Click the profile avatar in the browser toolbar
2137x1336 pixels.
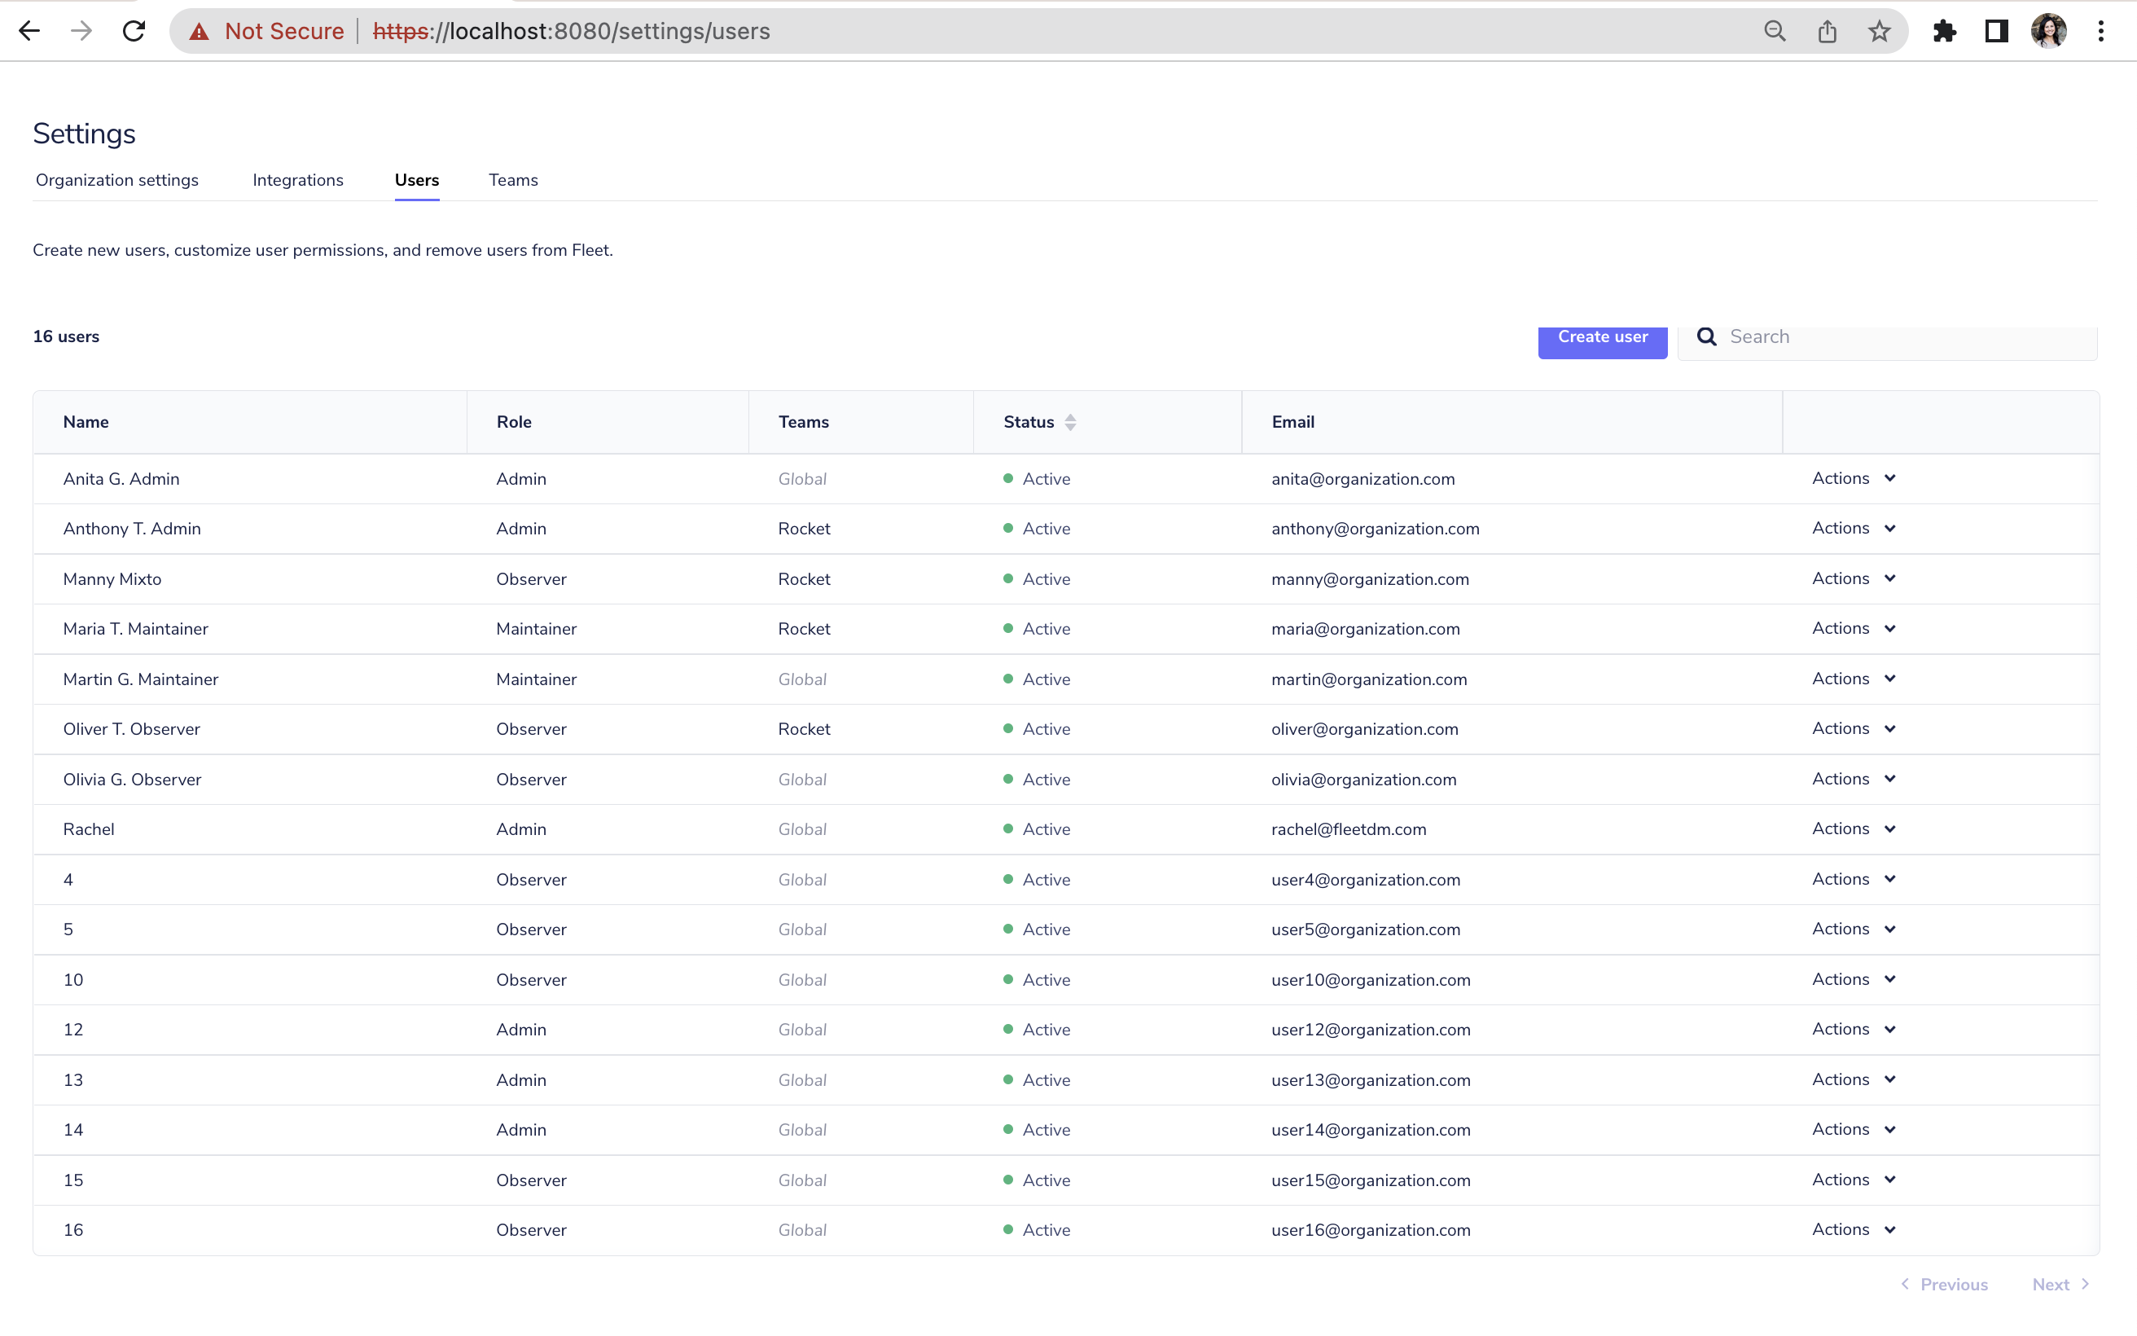tap(2050, 31)
